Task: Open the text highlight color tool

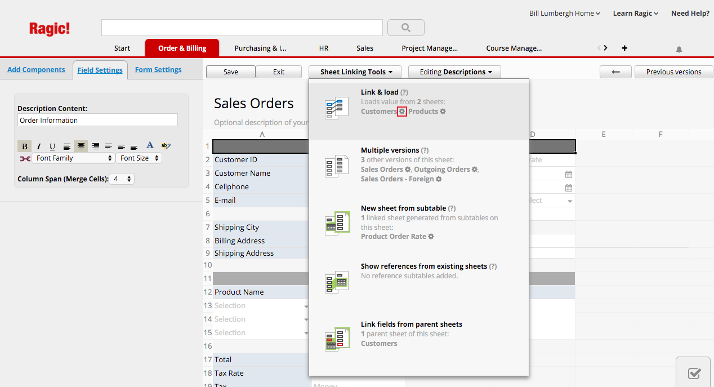Action: pos(166,146)
